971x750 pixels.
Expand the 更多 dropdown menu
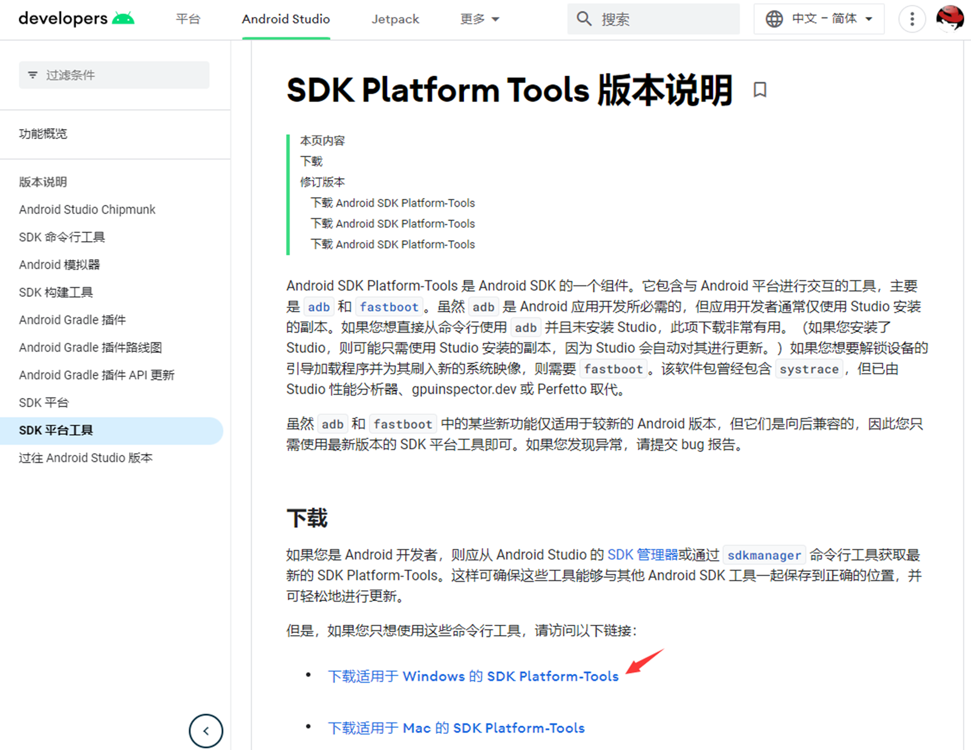(x=480, y=19)
